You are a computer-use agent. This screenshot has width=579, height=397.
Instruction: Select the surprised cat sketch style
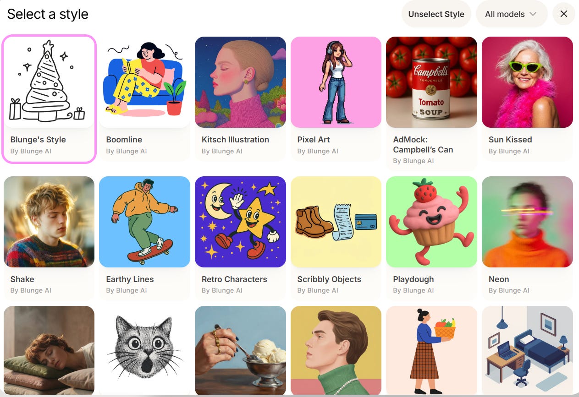144,350
